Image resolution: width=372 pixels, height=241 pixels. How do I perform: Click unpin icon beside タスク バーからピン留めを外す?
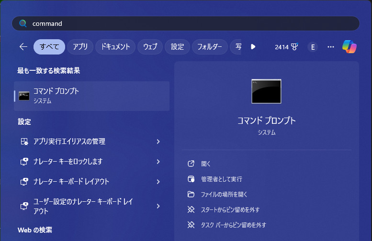click(191, 225)
